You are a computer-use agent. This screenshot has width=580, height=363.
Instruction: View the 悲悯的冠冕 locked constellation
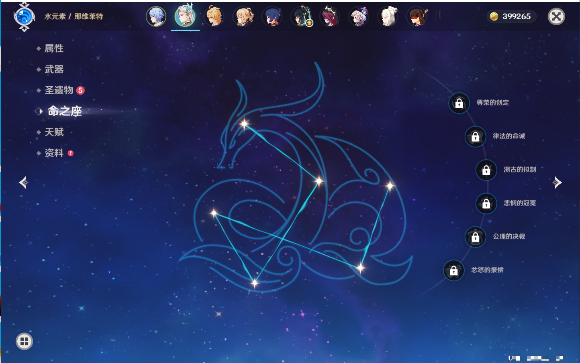(486, 203)
